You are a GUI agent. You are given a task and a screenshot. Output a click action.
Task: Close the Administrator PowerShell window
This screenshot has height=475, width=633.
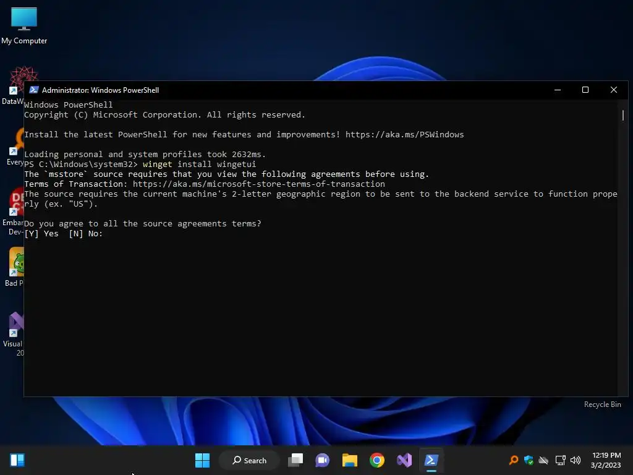[614, 90]
